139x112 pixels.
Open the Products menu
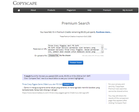point(51,10)
